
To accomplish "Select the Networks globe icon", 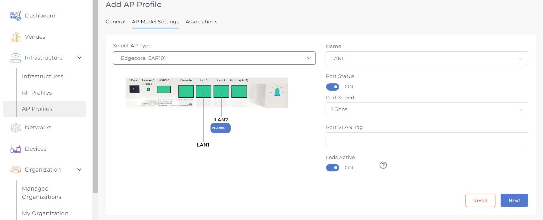I will pyautogui.click(x=16, y=127).
